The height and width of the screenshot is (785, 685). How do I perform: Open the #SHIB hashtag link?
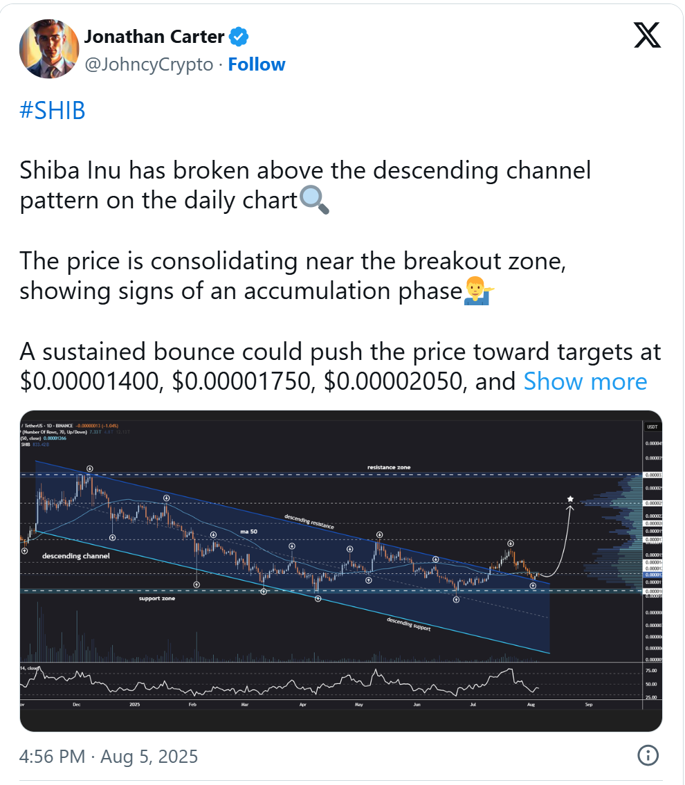[53, 111]
